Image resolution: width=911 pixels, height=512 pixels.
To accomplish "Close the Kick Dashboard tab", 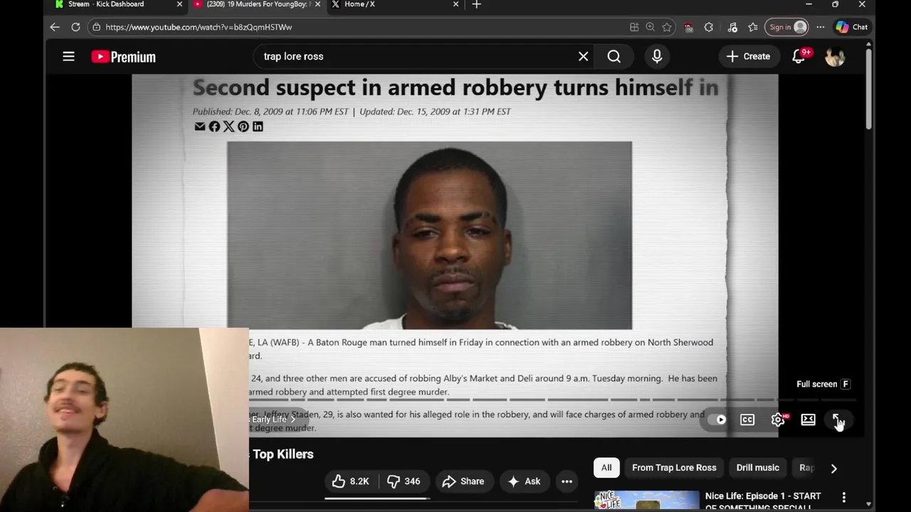I will tap(179, 4).
